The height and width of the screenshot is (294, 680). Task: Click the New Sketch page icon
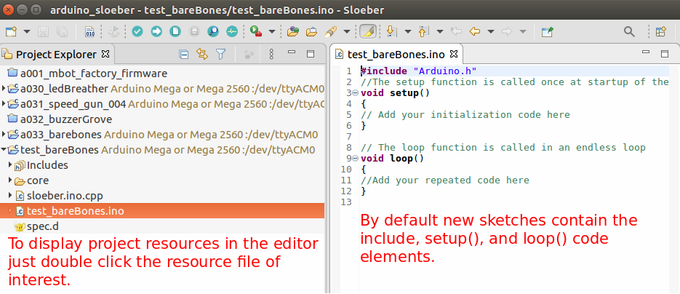tap(175, 32)
